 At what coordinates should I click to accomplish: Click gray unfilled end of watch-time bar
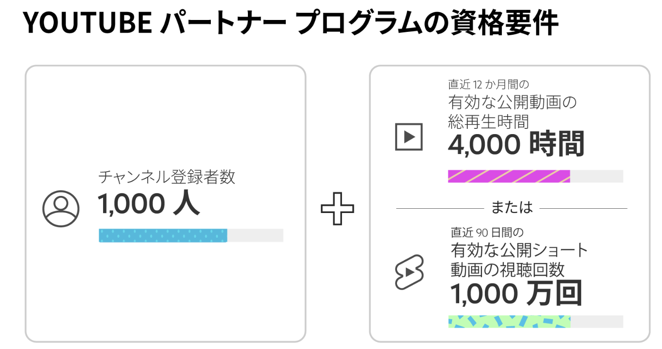coord(596,176)
